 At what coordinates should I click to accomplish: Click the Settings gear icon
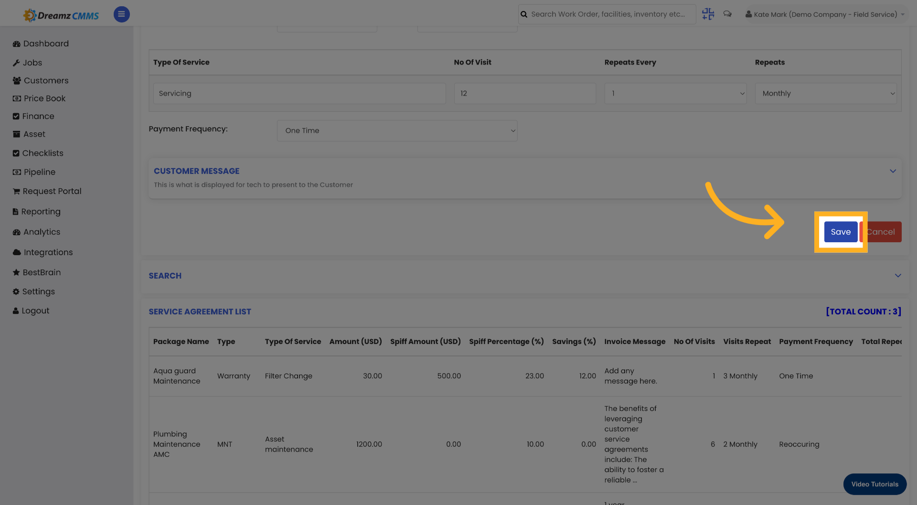(x=16, y=291)
